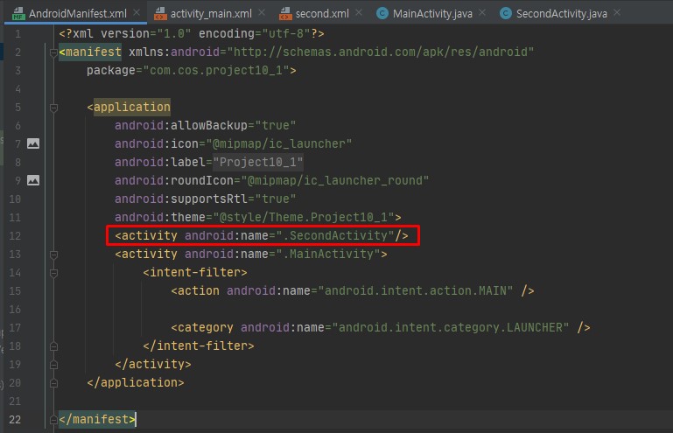Image resolution: width=673 pixels, height=433 pixels.
Task: Click the android.intent.action.MAIN value
Action: pyautogui.click(x=416, y=291)
